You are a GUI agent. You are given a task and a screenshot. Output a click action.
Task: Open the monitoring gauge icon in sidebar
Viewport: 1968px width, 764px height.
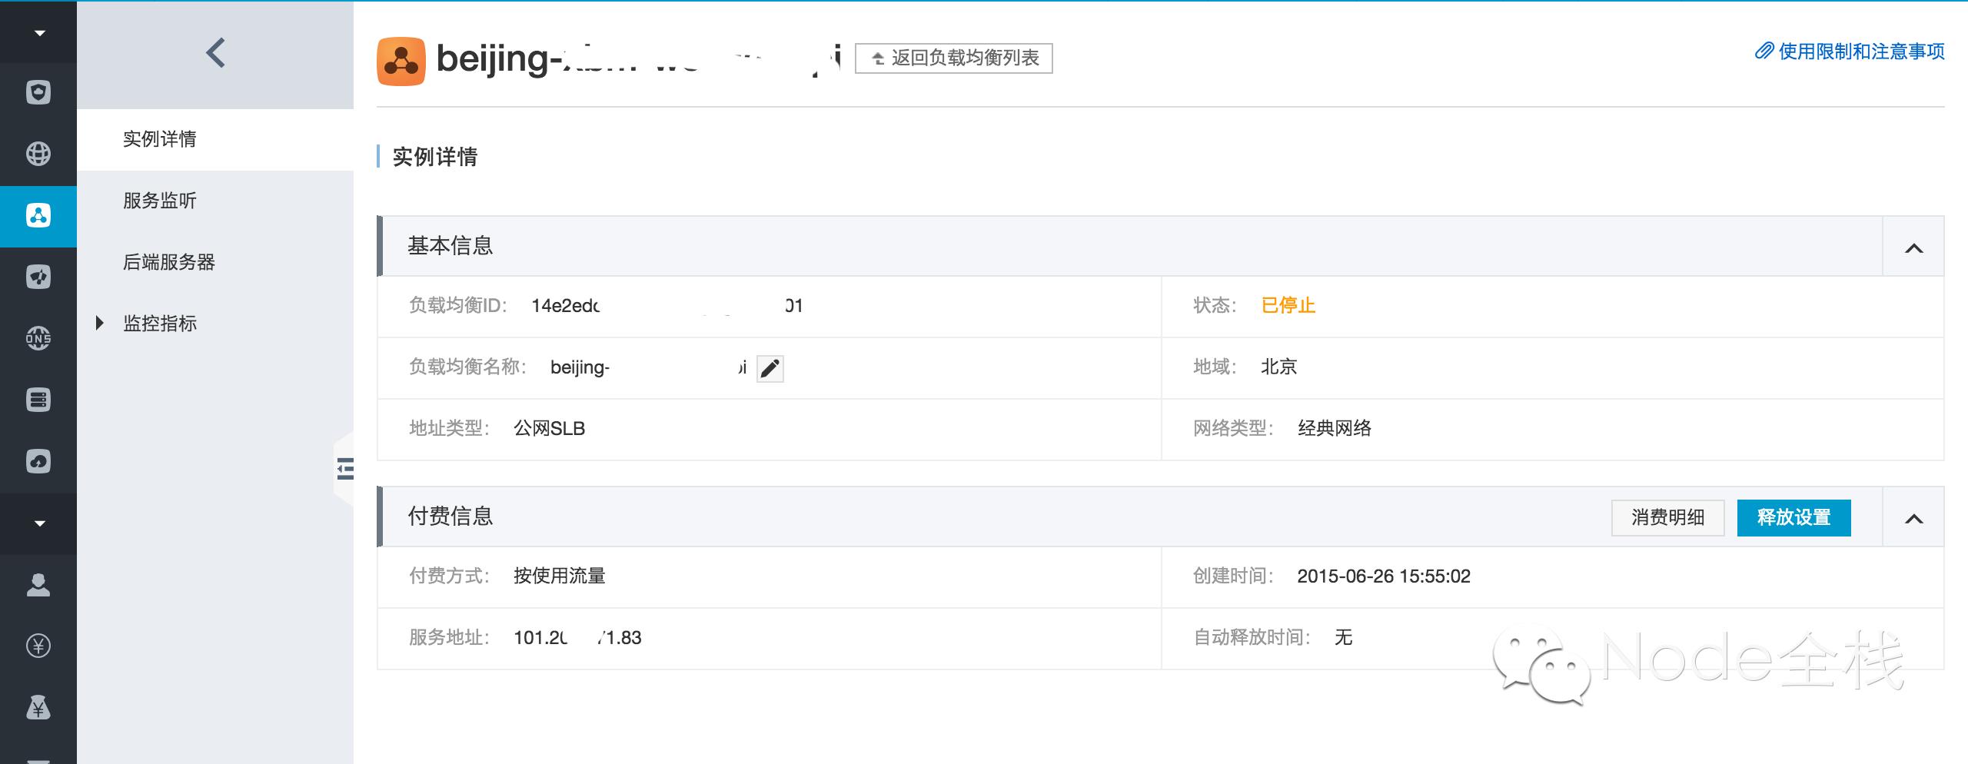point(38,277)
